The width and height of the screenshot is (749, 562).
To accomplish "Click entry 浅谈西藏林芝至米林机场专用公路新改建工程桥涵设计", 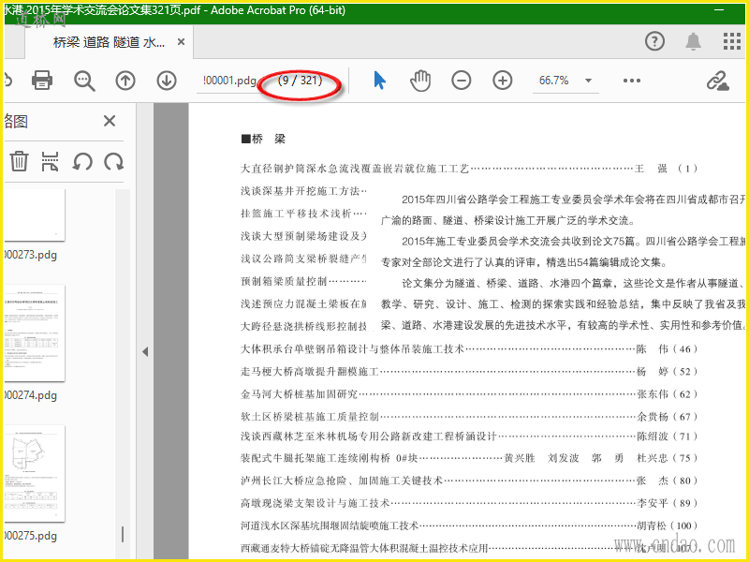I will 369,436.
